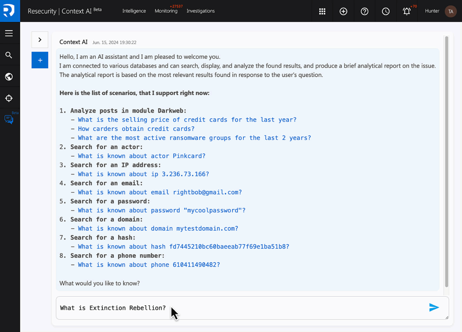Click heading 'Search for an actor:'
462x332 pixels.
click(107, 147)
